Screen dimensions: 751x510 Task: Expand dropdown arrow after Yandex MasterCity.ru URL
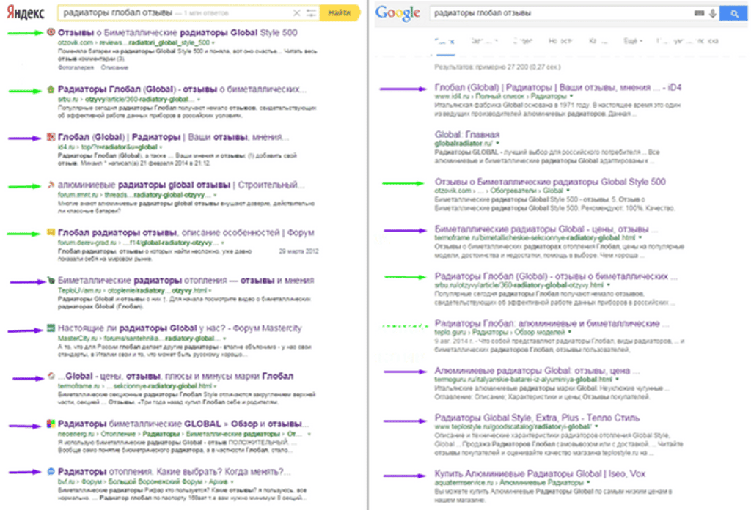coord(224,339)
